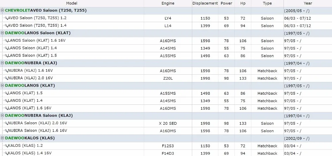This screenshot has height=156, width=332.
Task: Click engine code X 20 SED
Action: click(168, 124)
